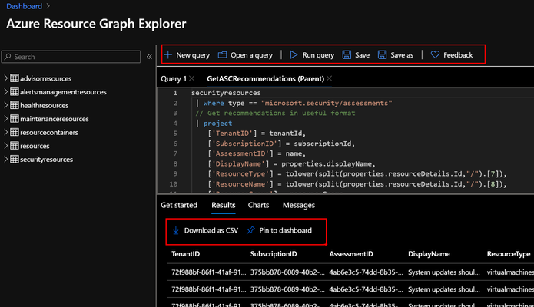Click the healthresources table icon
The height and width of the screenshot is (307, 534).
click(x=15, y=105)
